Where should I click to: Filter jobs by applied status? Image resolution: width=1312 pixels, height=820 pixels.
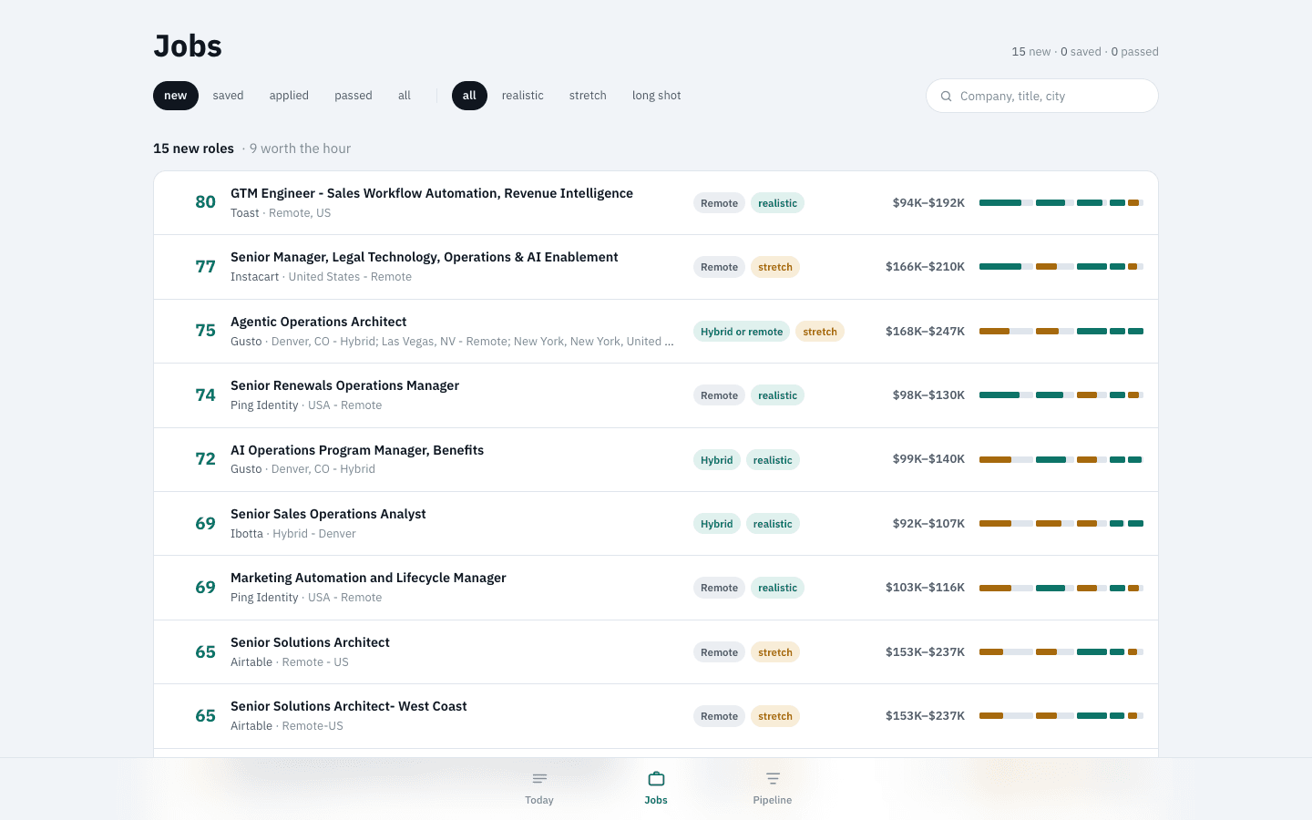[x=289, y=96]
